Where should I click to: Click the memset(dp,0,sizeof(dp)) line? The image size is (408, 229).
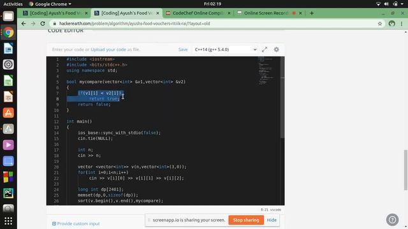[108, 195]
